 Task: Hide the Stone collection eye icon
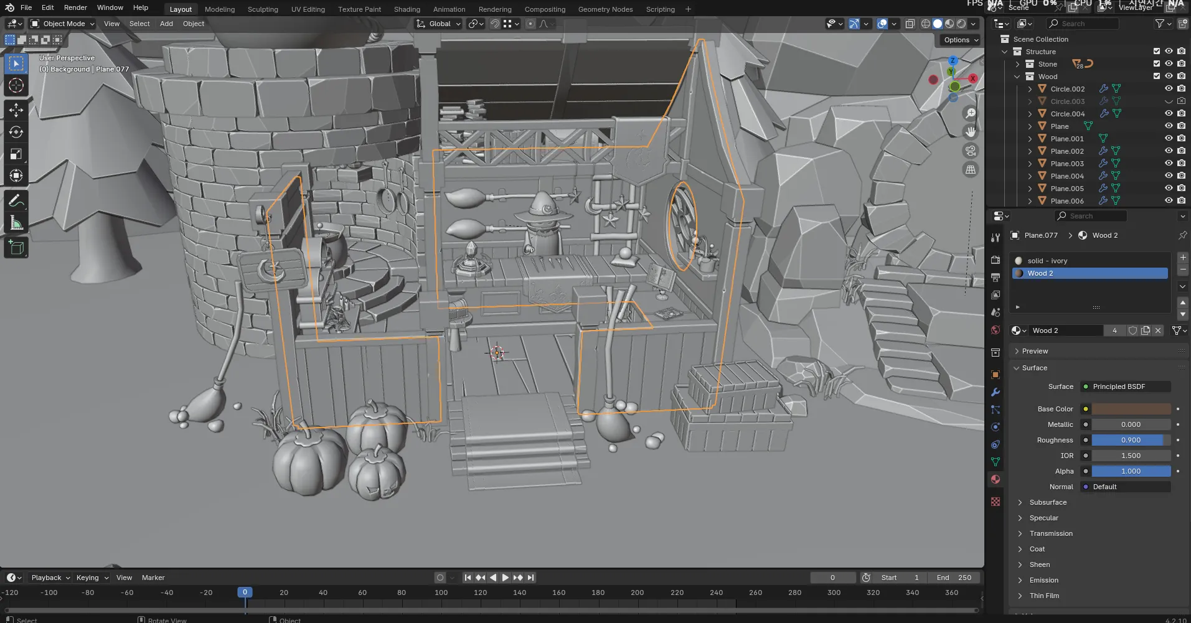pyautogui.click(x=1169, y=64)
